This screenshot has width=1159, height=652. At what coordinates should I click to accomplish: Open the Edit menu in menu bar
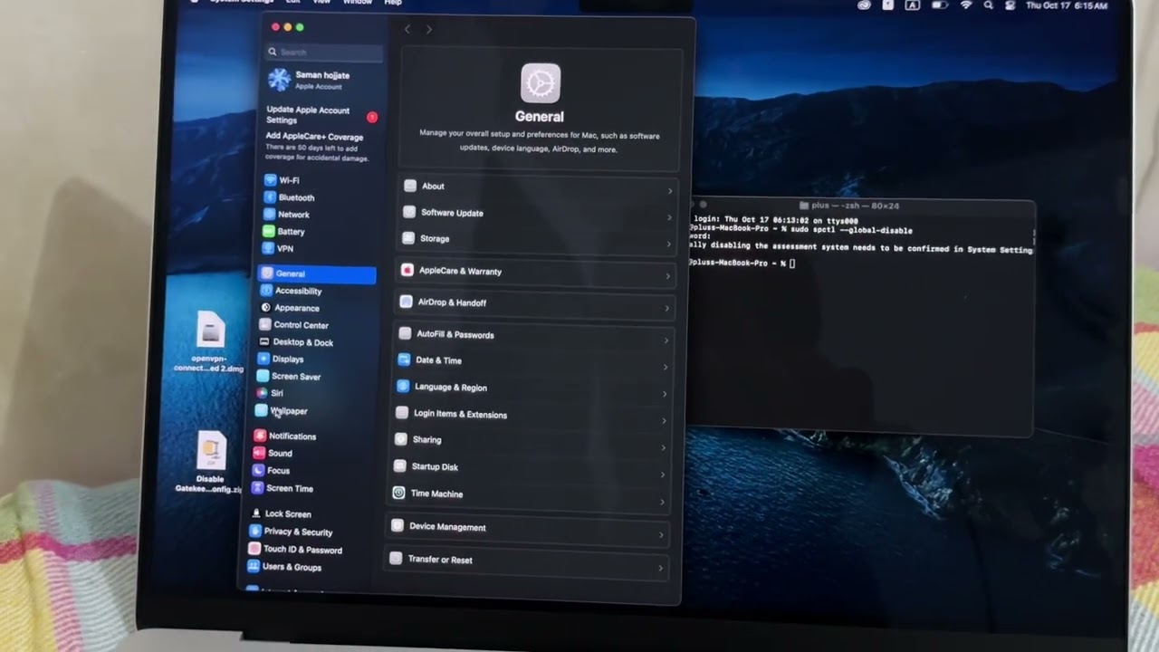pos(293,3)
